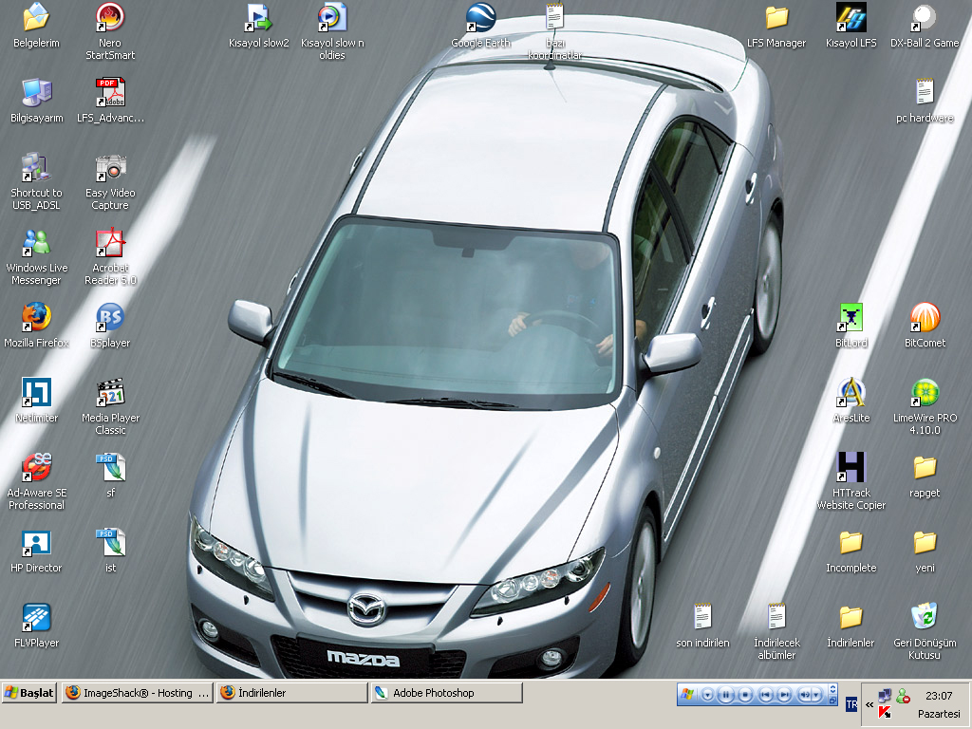
Task: Click Windows Media Player toolbar logo
Action: click(687, 695)
